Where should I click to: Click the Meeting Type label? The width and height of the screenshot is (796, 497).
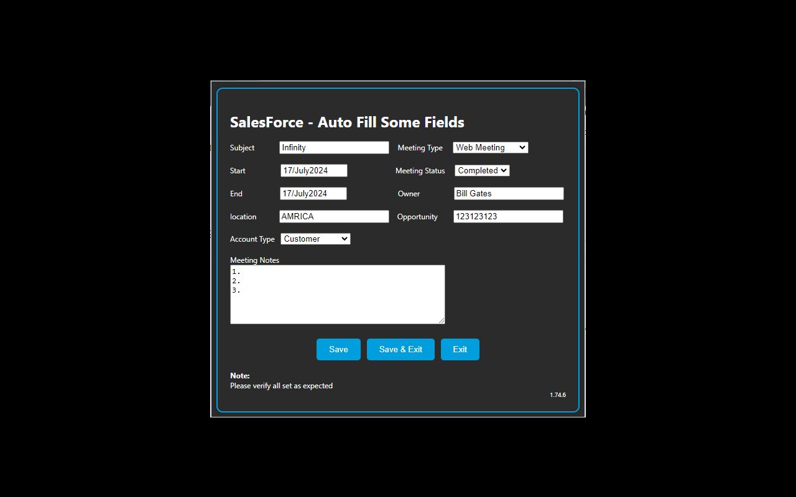420,148
